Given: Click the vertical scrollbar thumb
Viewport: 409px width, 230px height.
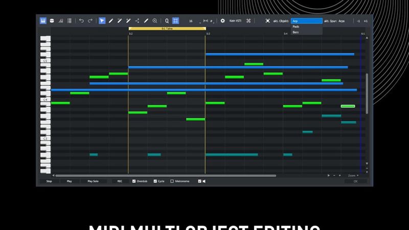Looking at the screenshot, I should coord(367,94).
